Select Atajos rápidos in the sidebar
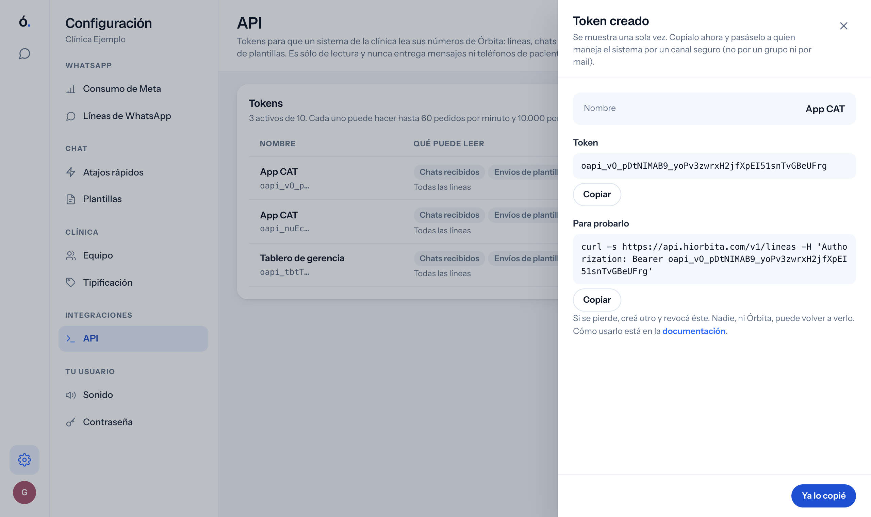Image resolution: width=871 pixels, height=517 pixels. click(x=133, y=172)
